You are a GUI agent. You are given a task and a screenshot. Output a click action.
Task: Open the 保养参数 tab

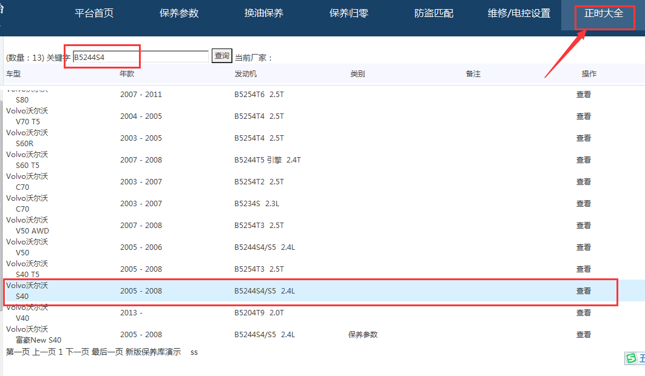click(179, 13)
